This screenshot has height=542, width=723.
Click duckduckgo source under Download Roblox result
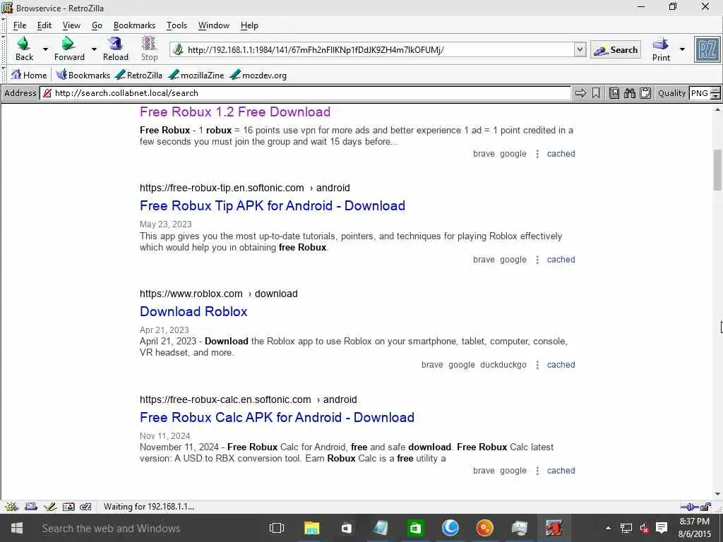click(503, 365)
